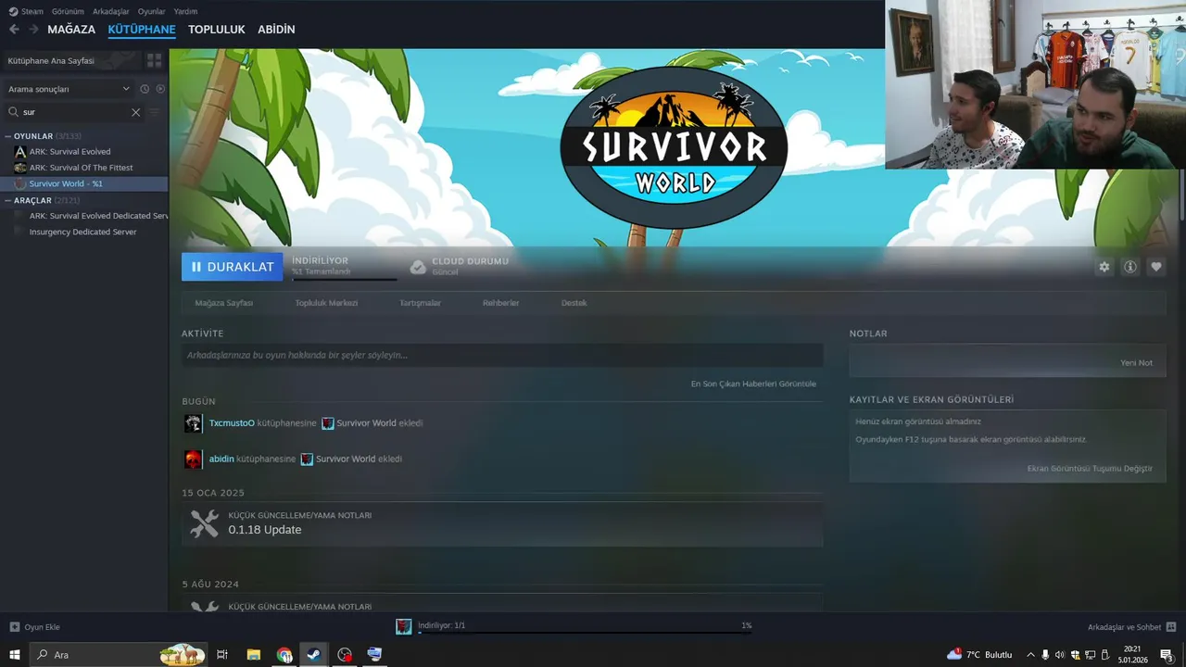
Task: Open Mağaza Sayfası link
Action: click(x=223, y=303)
